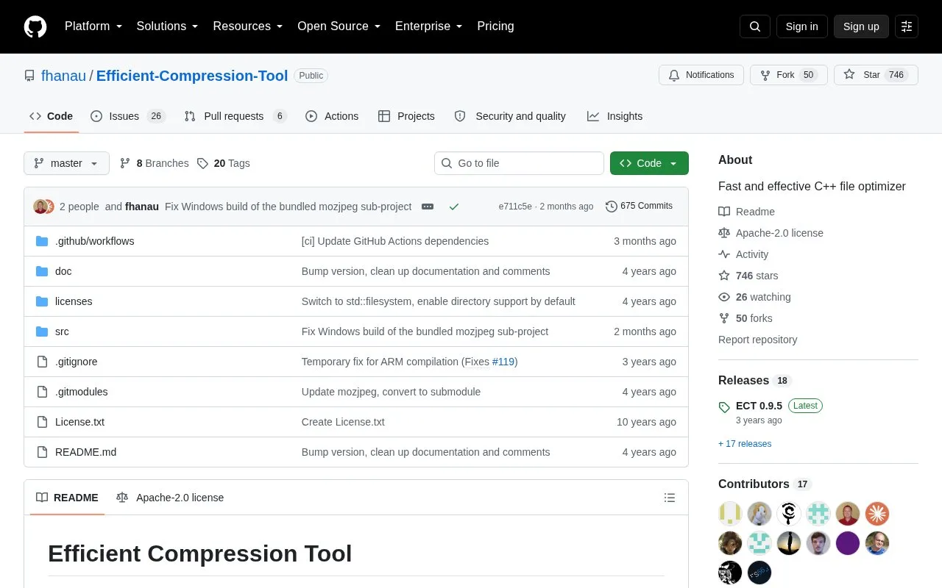Viewport: 942px width, 588px height.
Task: Open the 8 Branches link
Action: (x=154, y=163)
